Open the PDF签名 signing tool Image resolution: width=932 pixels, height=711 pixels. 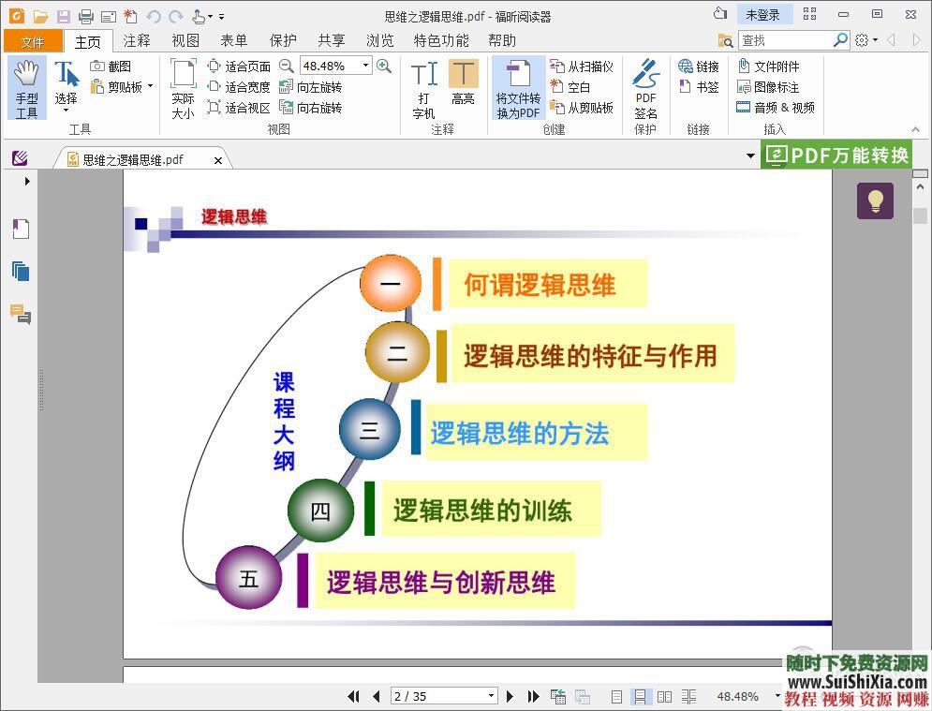[x=645, y=88]
